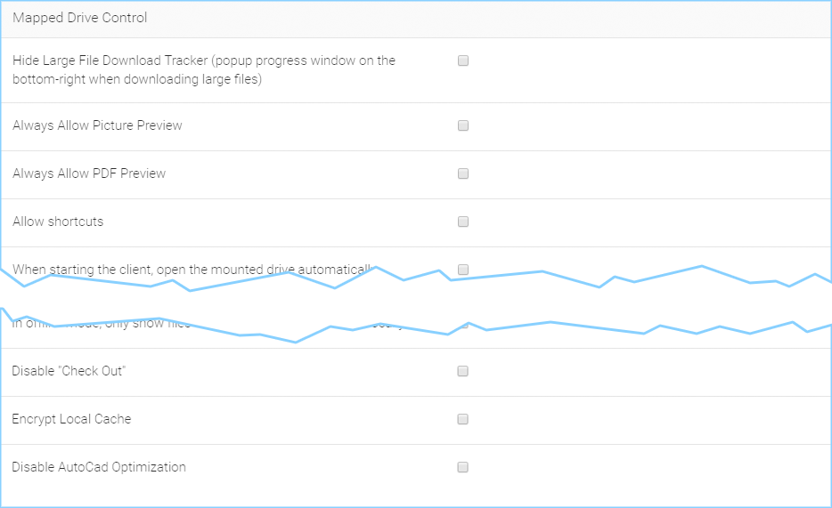Tick the Always Allow Picture Preview checkbox
Viewport: 832px width, 508px height.
(x=463, y=125)
